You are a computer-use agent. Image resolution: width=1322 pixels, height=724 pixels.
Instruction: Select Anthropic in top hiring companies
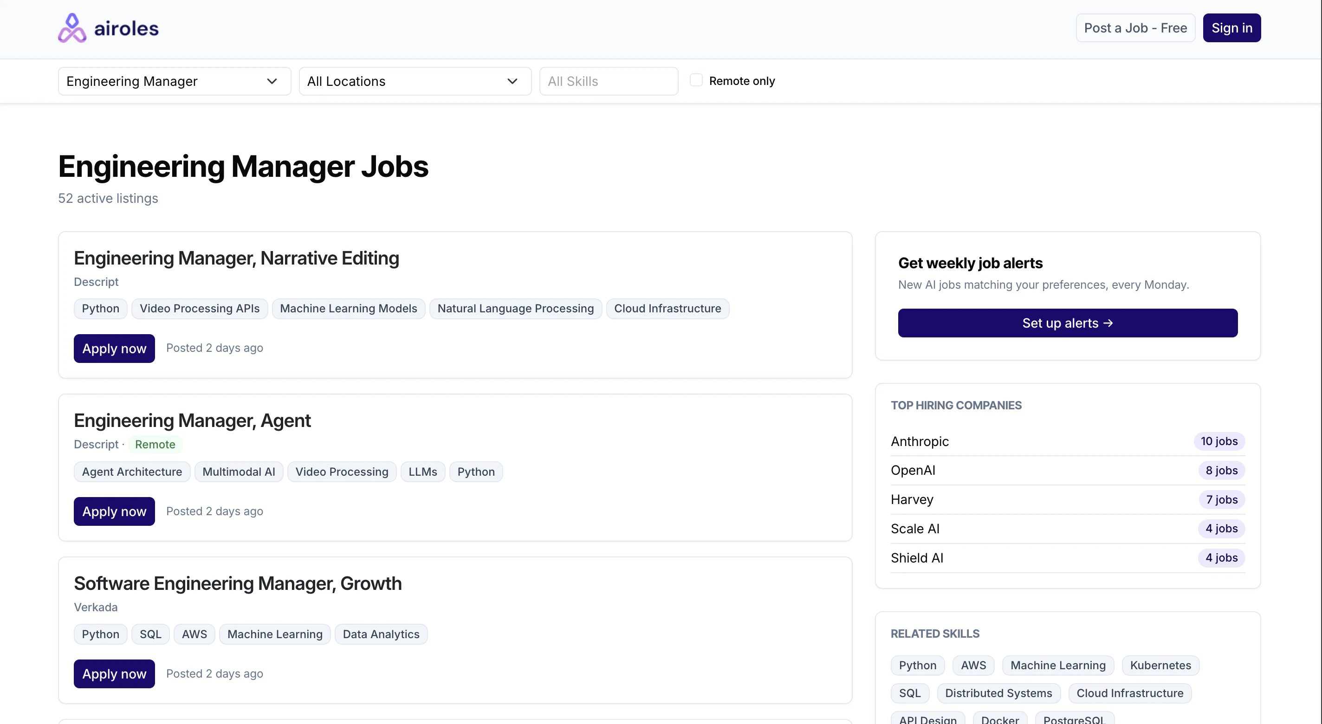pyautogui.click(x=919, y=441)
